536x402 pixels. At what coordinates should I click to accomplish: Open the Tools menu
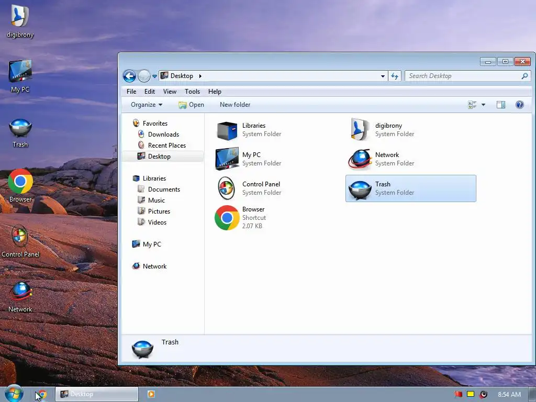192,92
